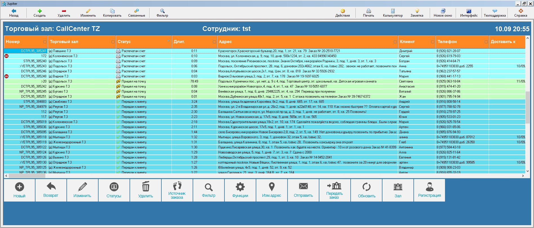Click the Адрес column header label
This screenshot has width=534, height=228.
225,42
